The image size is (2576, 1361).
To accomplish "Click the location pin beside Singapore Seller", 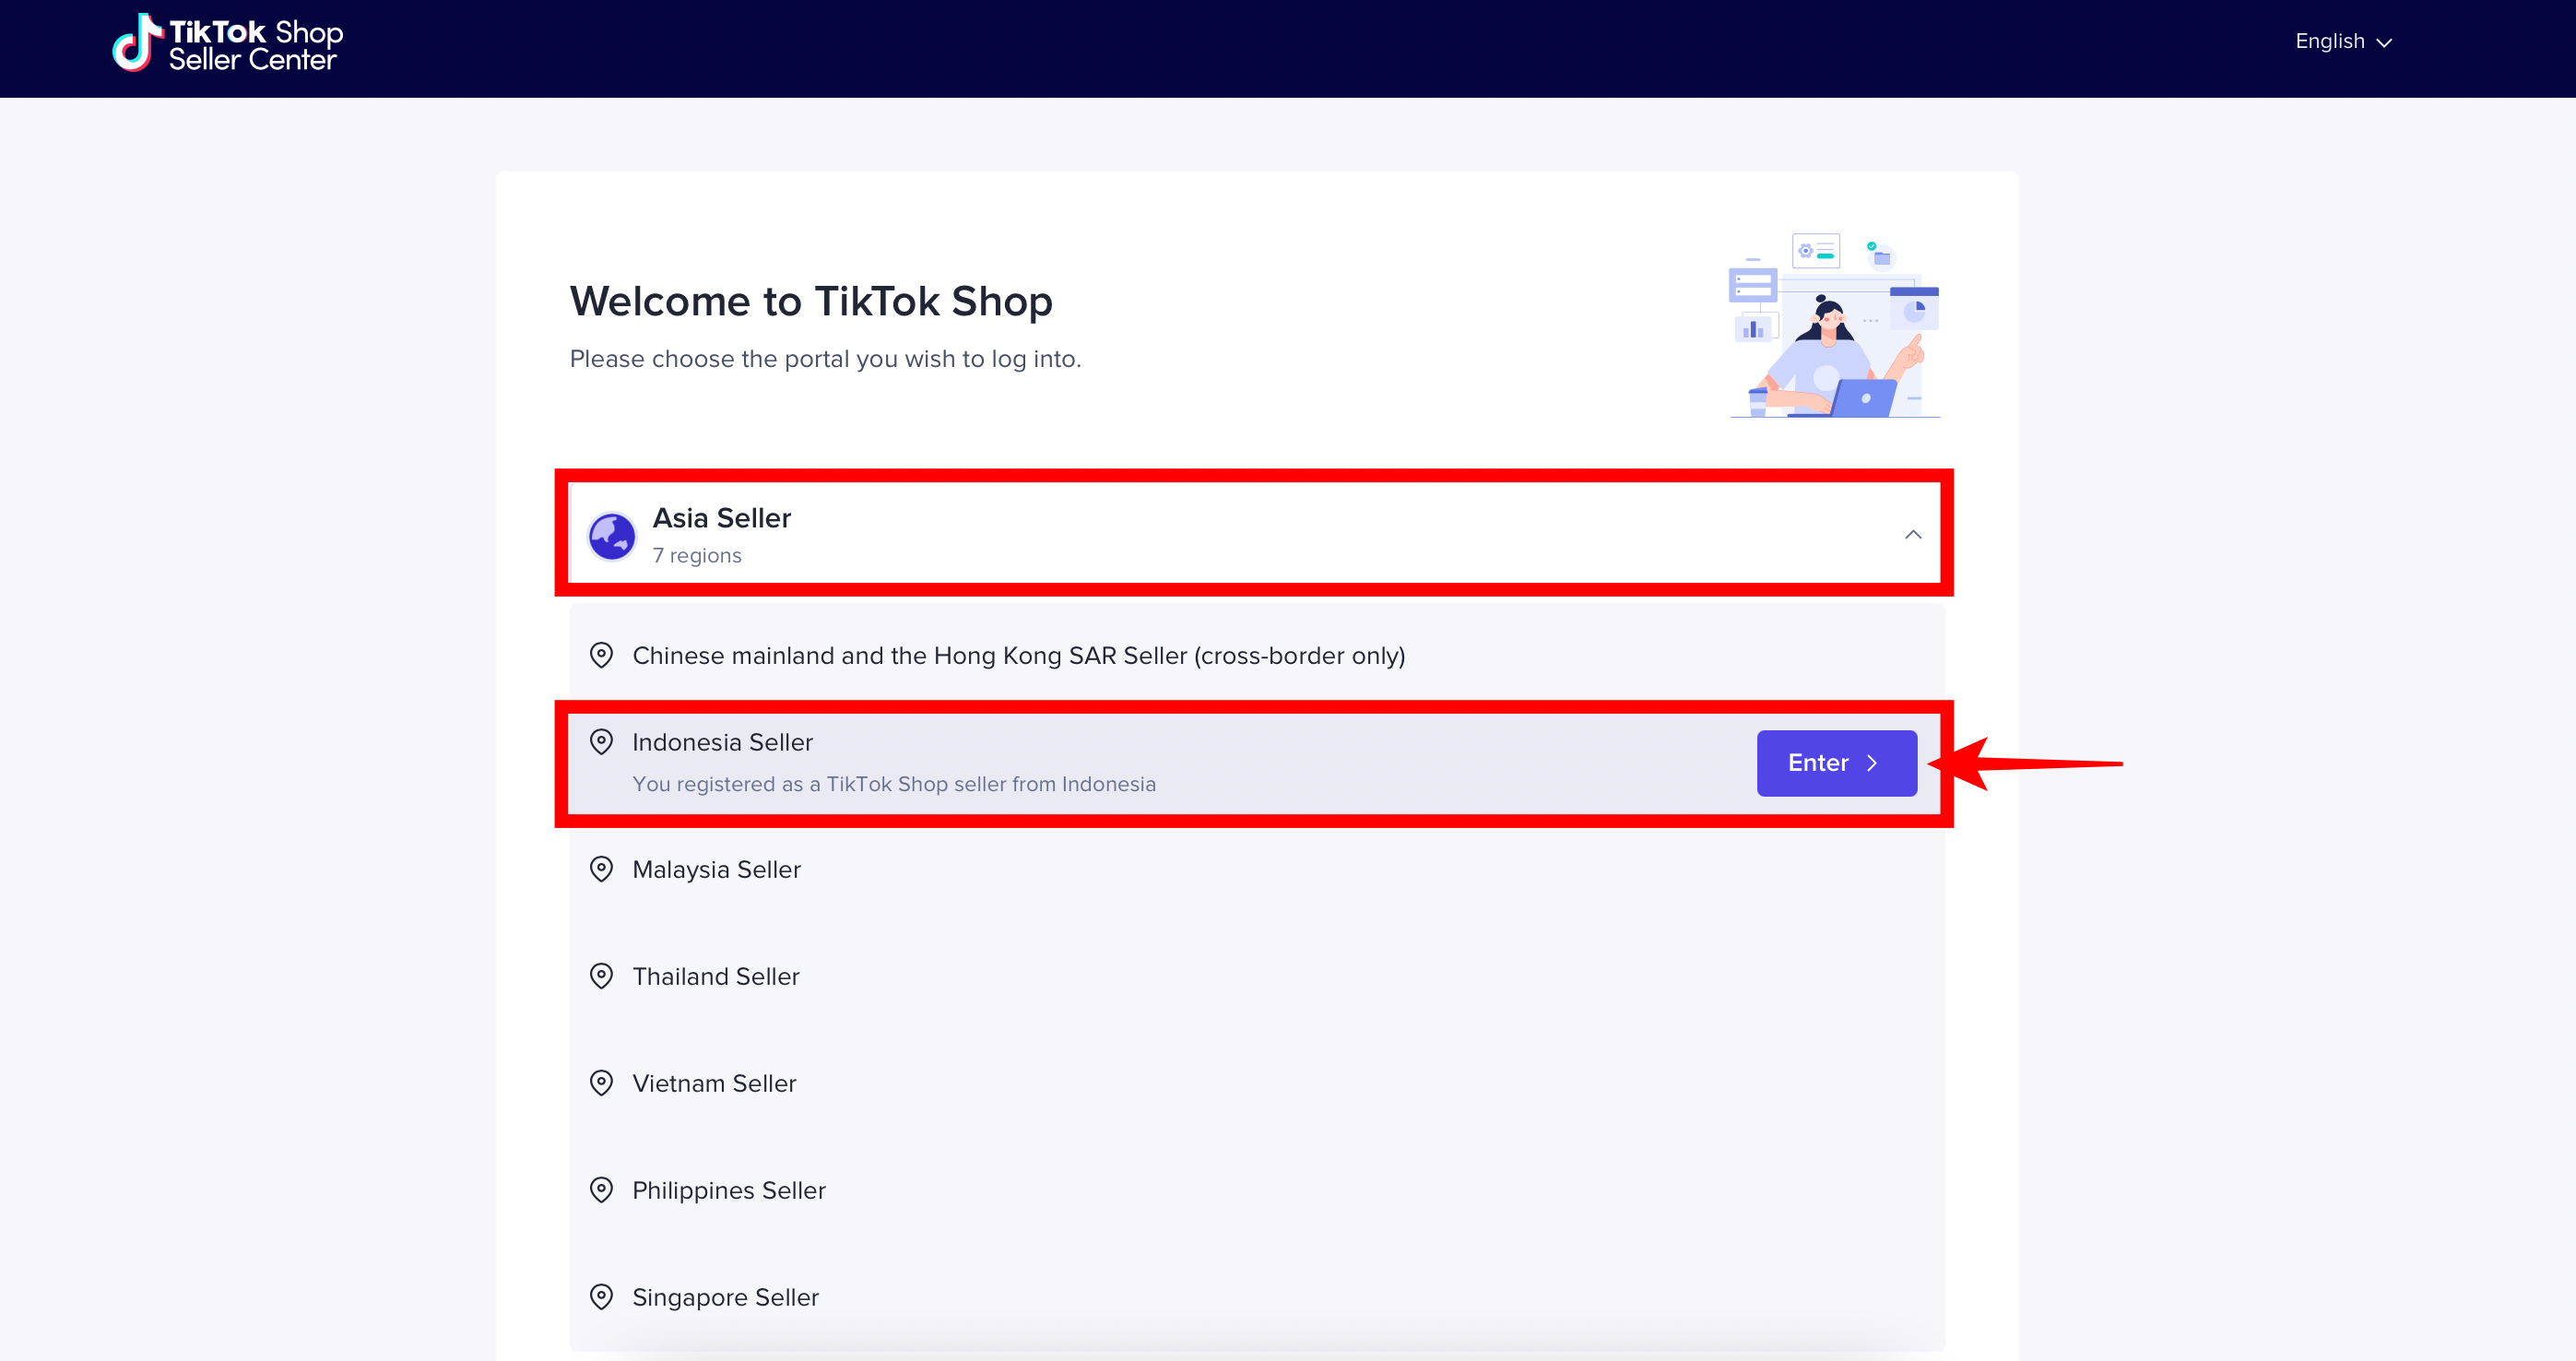I will 601,1297.
